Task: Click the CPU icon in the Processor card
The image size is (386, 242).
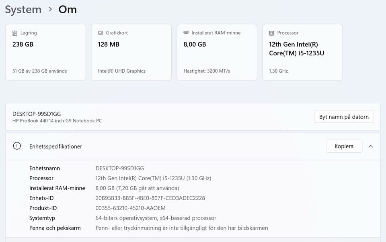Action: click(271, 33)
